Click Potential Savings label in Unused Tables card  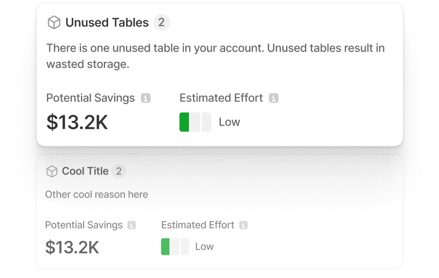[x=91, y=98]
